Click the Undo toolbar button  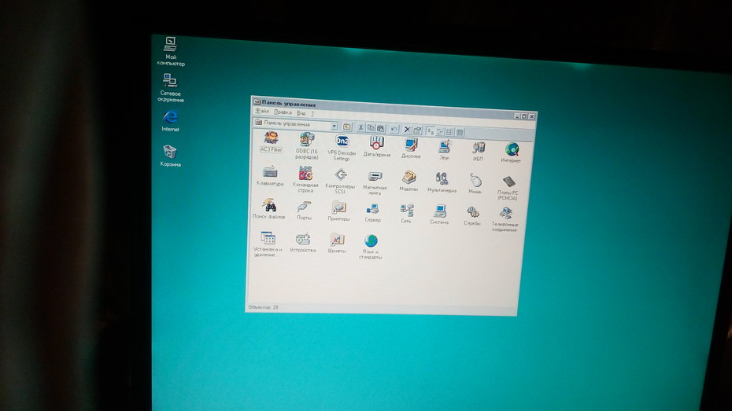coord(394,129)
